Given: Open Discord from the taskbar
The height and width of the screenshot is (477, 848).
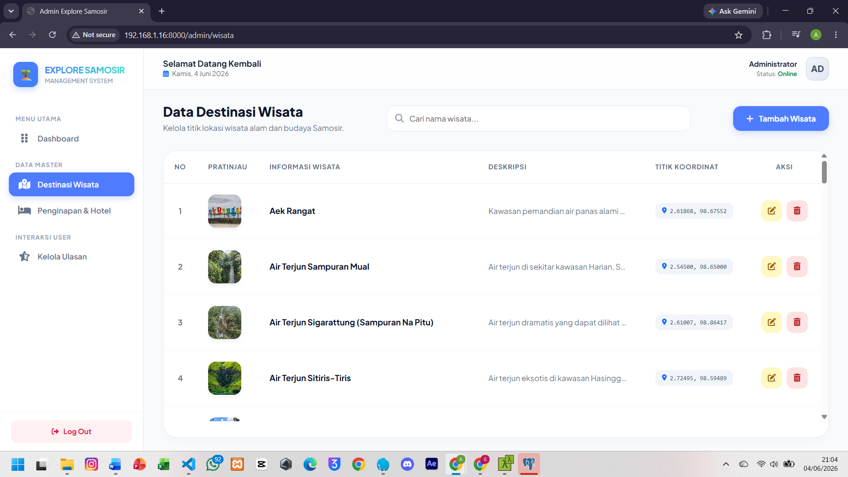Looking at the screenshot, I should (407, 464).
